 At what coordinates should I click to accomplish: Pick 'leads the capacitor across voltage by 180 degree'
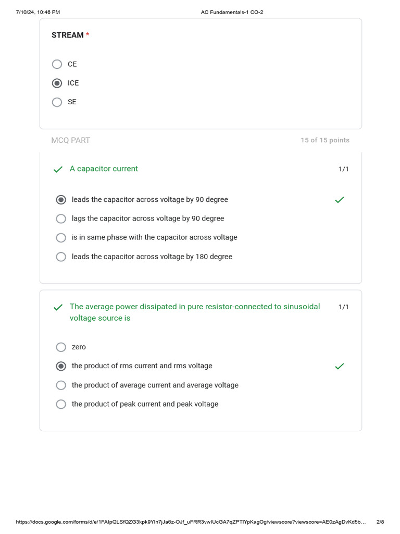point(61,257)
